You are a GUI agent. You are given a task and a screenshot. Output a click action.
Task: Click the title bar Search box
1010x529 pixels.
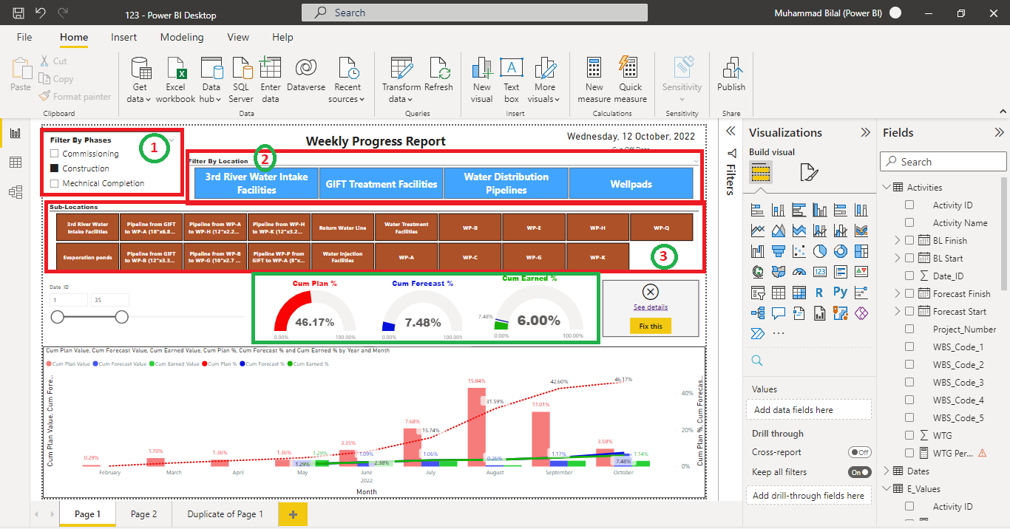[x=475, y=13]
